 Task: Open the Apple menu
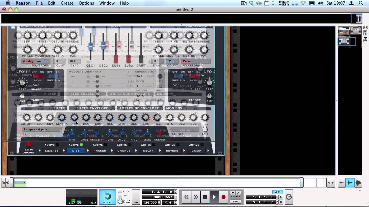click(x=8, y=3)
